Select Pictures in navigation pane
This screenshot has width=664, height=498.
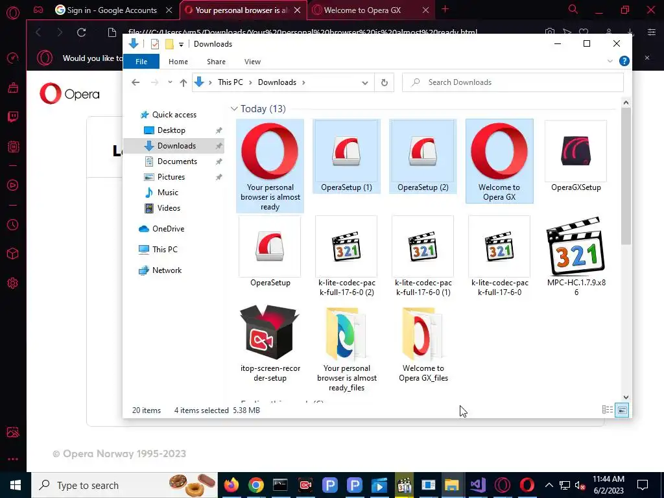171,177
